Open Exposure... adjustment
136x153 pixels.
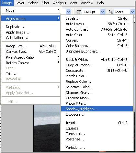pos(97,114)
